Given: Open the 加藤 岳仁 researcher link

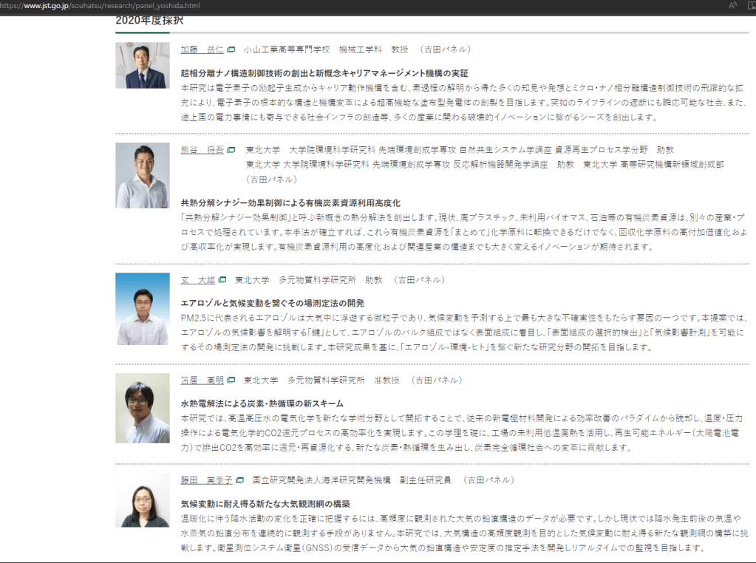Looking at the screenshot, I should (x=202, y=50).
